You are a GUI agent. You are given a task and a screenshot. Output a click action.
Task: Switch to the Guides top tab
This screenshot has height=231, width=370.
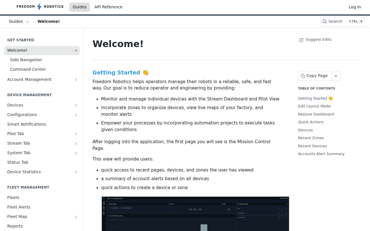tap(79, 7)
